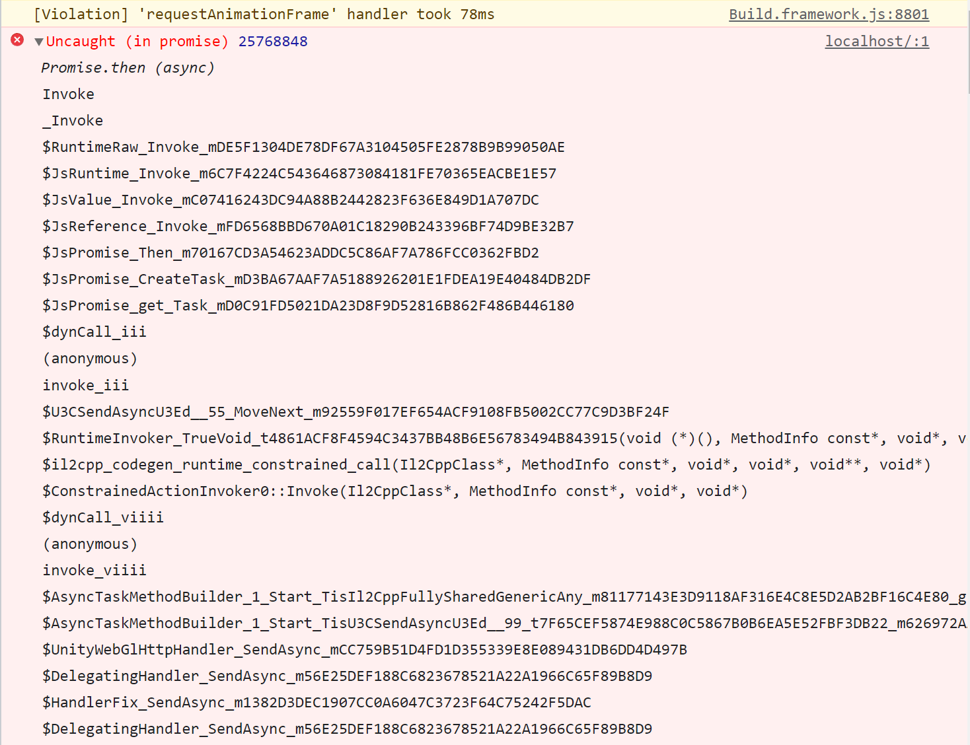This screenshot has height=745, width=970.
Task: Click the $JsReference_Invoke stack frame
Action: click(308, 227)
